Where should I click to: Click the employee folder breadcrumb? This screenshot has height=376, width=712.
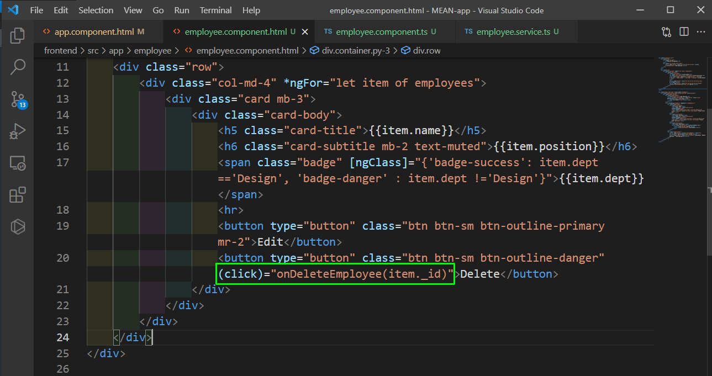coord(152,50)
